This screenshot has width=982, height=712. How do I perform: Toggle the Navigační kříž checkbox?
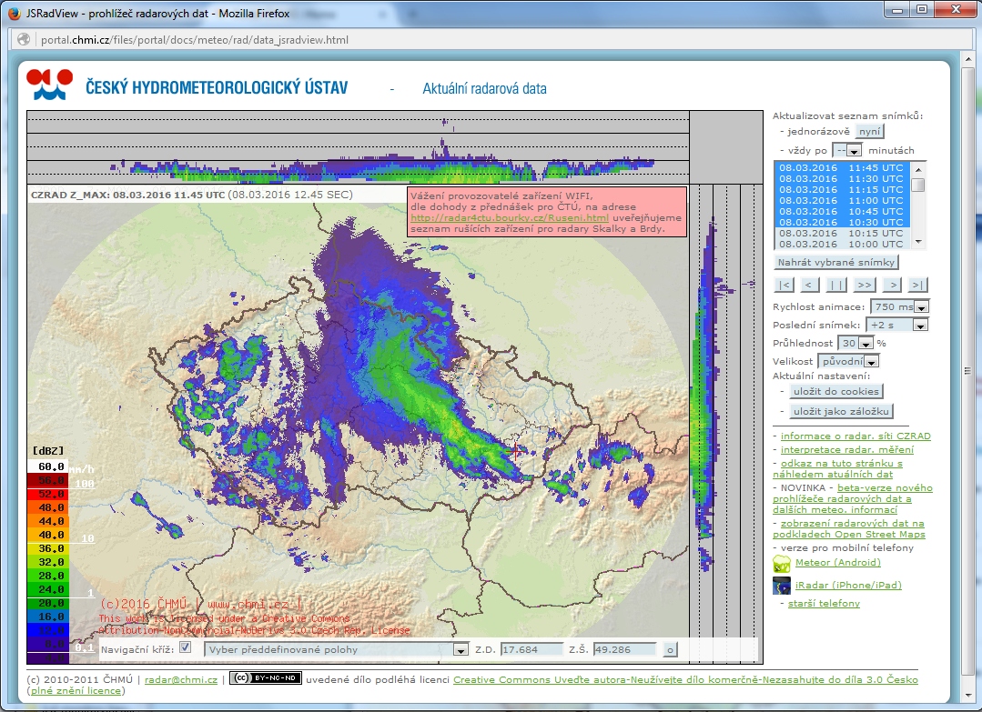pyautogui.click(x=186, y=648)
